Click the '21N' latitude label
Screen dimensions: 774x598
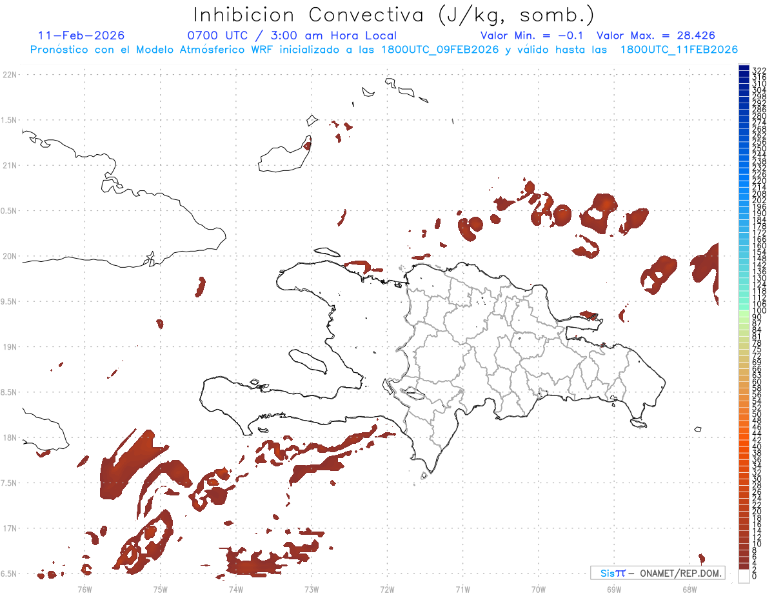(x=10, y=165)
